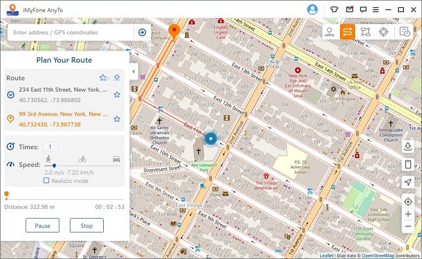Image resolution: width=422 pixels, height=259 pixels.
Task: Select Two-spot route mode icon
Action: (x=347, y=32)
